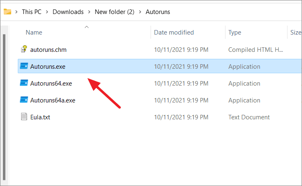Screen dimensions: 302x186
Task: Click the navigation pane vertical scrollbar
Action: point(4,107)
